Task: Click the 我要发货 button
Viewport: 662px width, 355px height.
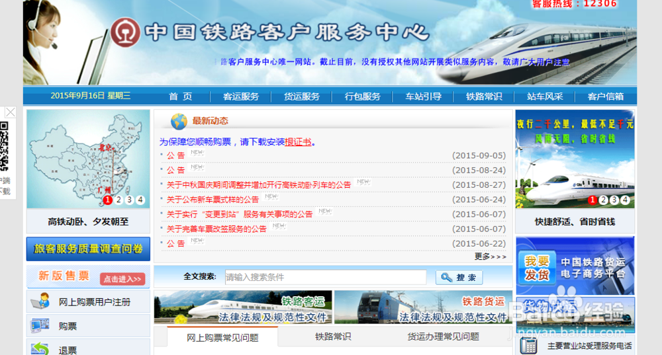Action: (x=537, y=268)
